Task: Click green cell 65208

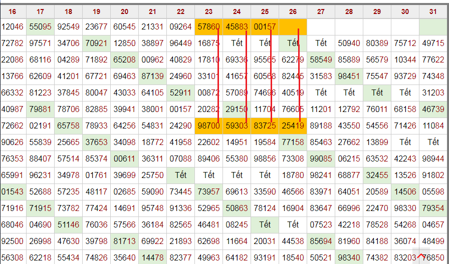Action: (125, 60)
